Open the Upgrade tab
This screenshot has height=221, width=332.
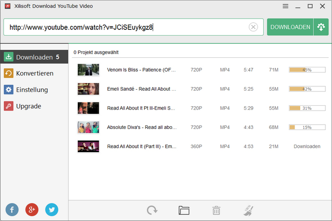34,106
